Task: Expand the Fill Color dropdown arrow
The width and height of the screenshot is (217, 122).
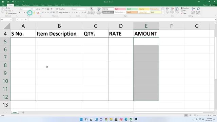Action: (x=36, y=13)
